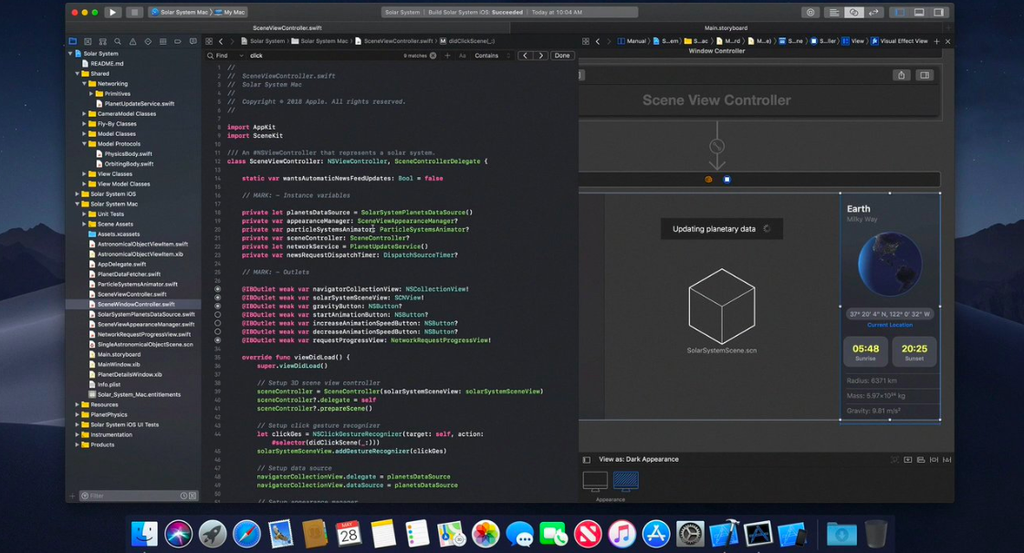Click the share icon in storyboard window toolbar
The width and height of the screenshot is (1024, 553).
901,75
